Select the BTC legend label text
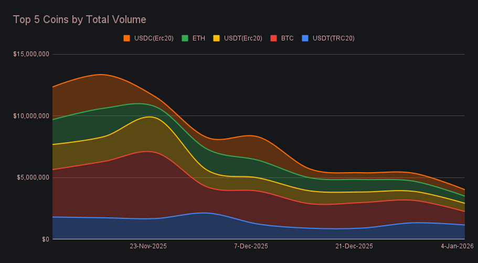 287,38
